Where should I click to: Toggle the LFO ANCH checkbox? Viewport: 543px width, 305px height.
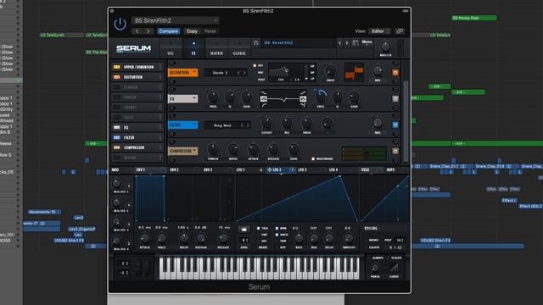(277, 235)
